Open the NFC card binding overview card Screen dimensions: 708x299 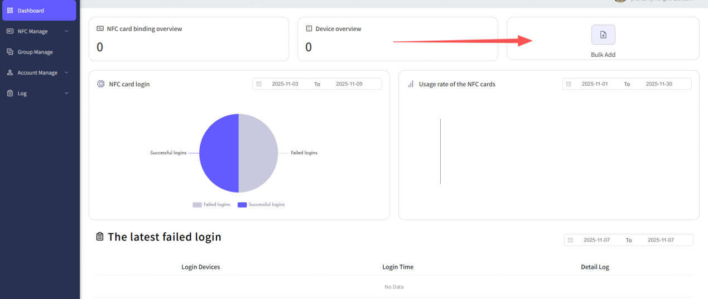pyautogui.click(x=189, y=39)
